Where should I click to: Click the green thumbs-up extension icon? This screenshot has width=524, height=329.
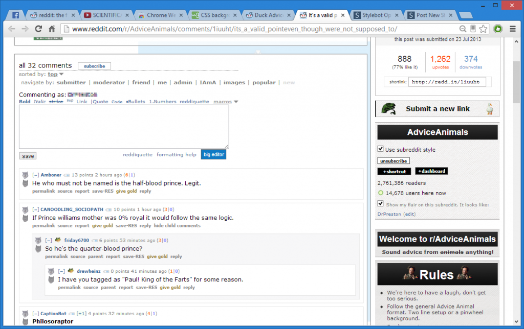coord(498,29)
